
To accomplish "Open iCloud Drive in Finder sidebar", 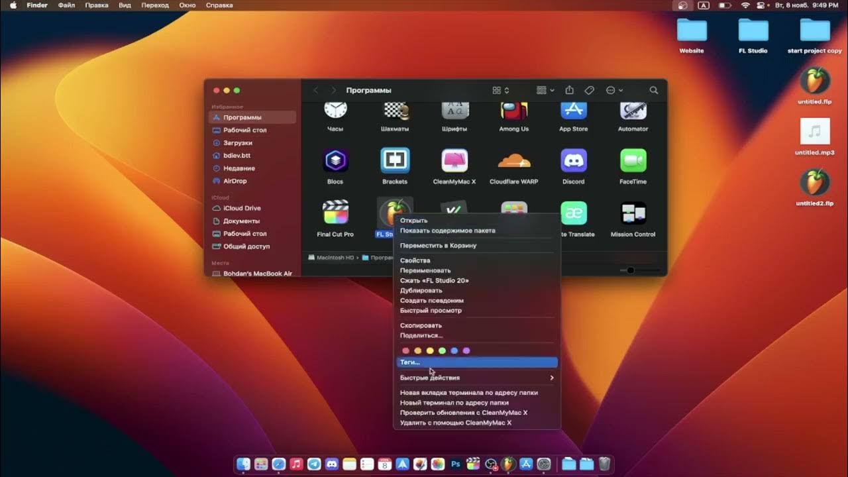I will (x=252, y=208).
